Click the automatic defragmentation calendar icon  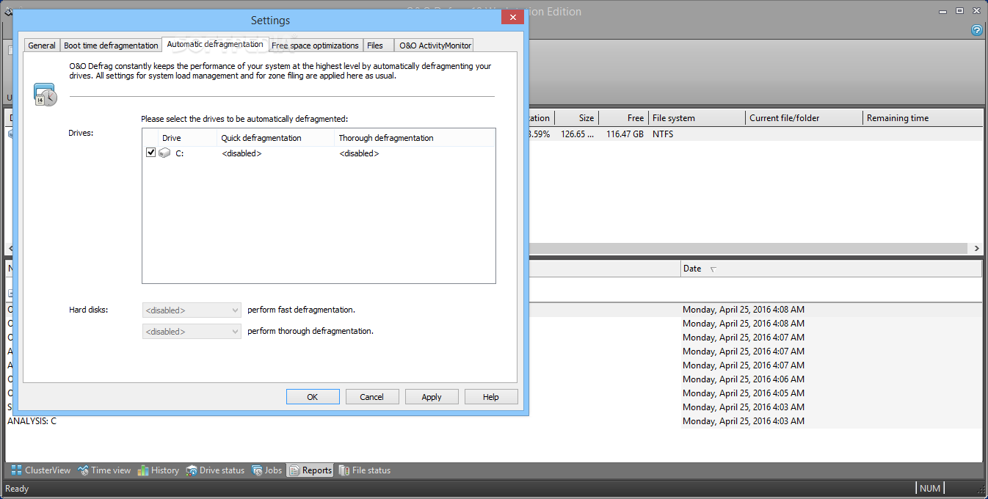coord(45,95)
